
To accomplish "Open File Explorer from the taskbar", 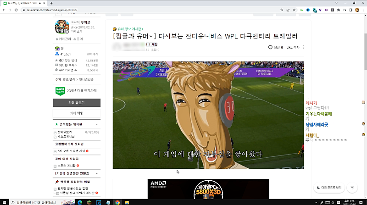I will coord(127,202).
